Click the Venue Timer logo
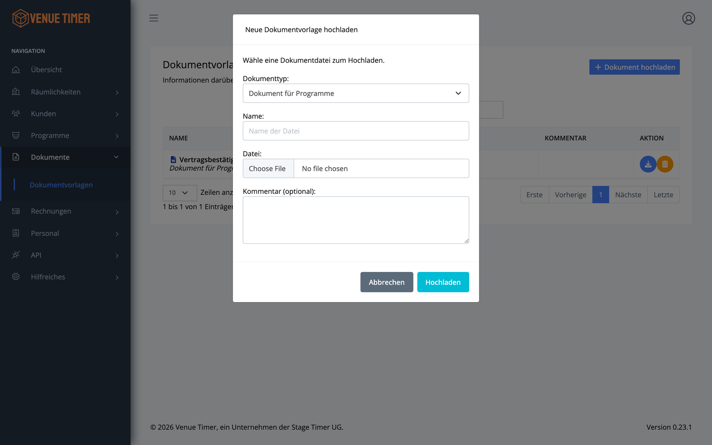The width and height of the screenshot is (712, 445). pos(51,18)
